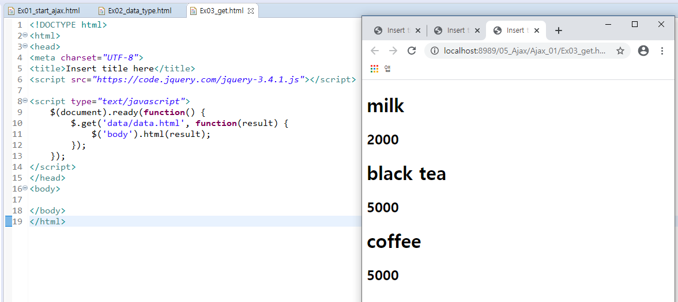The height and width of the screenshot is (302, 678).
Task: Collapse the body tag on line 16
Action: (x=25, y=188)
